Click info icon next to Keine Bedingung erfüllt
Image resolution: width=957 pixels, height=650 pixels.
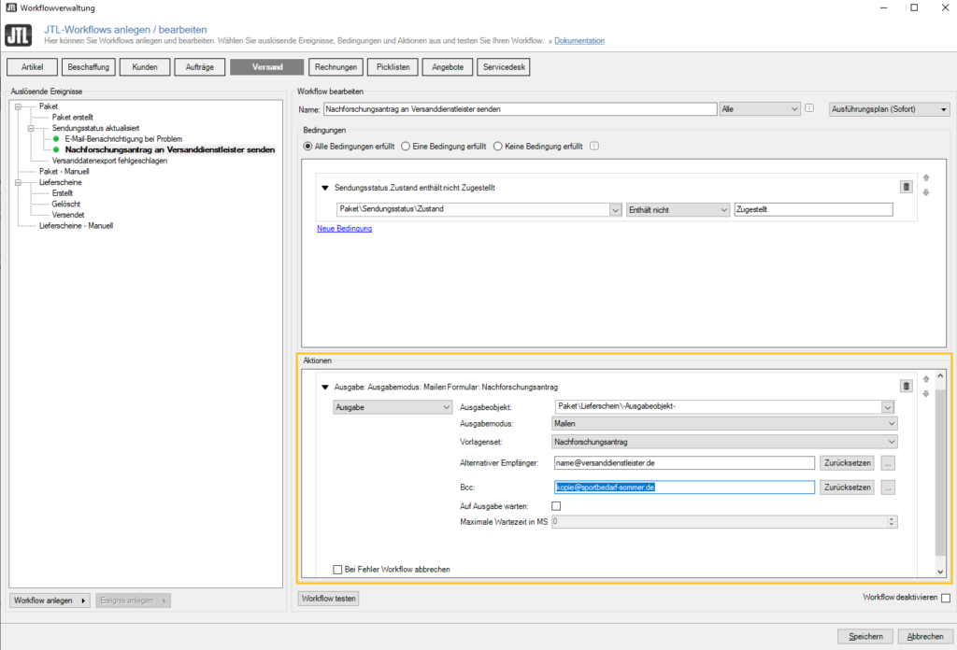[594, 146]
